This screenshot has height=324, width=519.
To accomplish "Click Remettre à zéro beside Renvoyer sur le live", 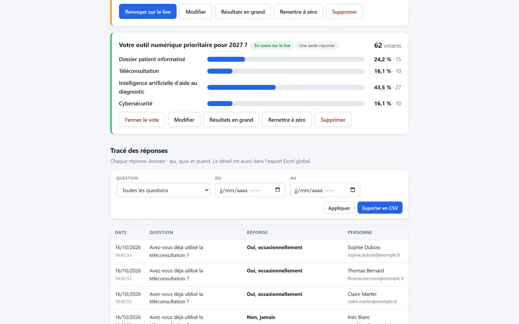I will 298,12.
